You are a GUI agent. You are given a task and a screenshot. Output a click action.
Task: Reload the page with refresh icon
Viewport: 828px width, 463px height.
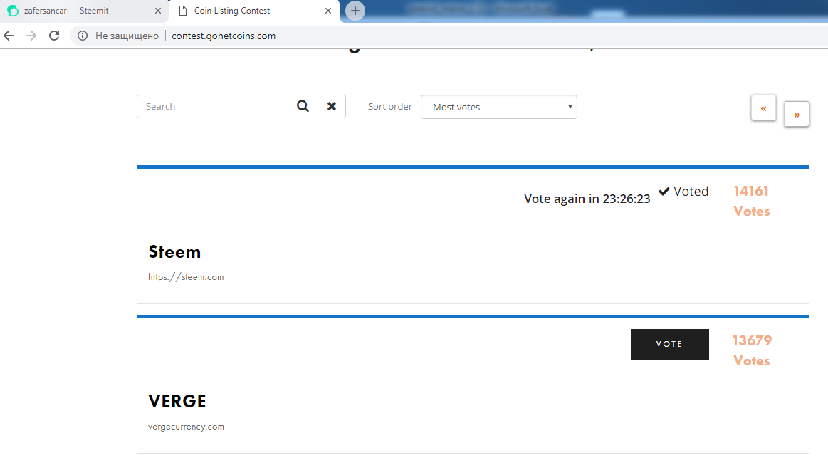click(x=54, y=36)
